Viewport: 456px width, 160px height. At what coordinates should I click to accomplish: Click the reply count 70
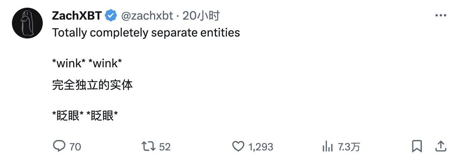click(x=75, y=147)
